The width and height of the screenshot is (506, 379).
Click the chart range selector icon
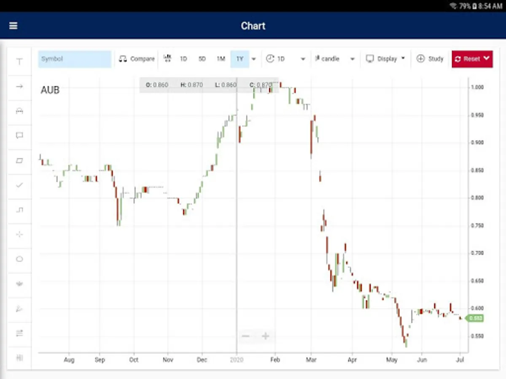(x=167, y=59)
